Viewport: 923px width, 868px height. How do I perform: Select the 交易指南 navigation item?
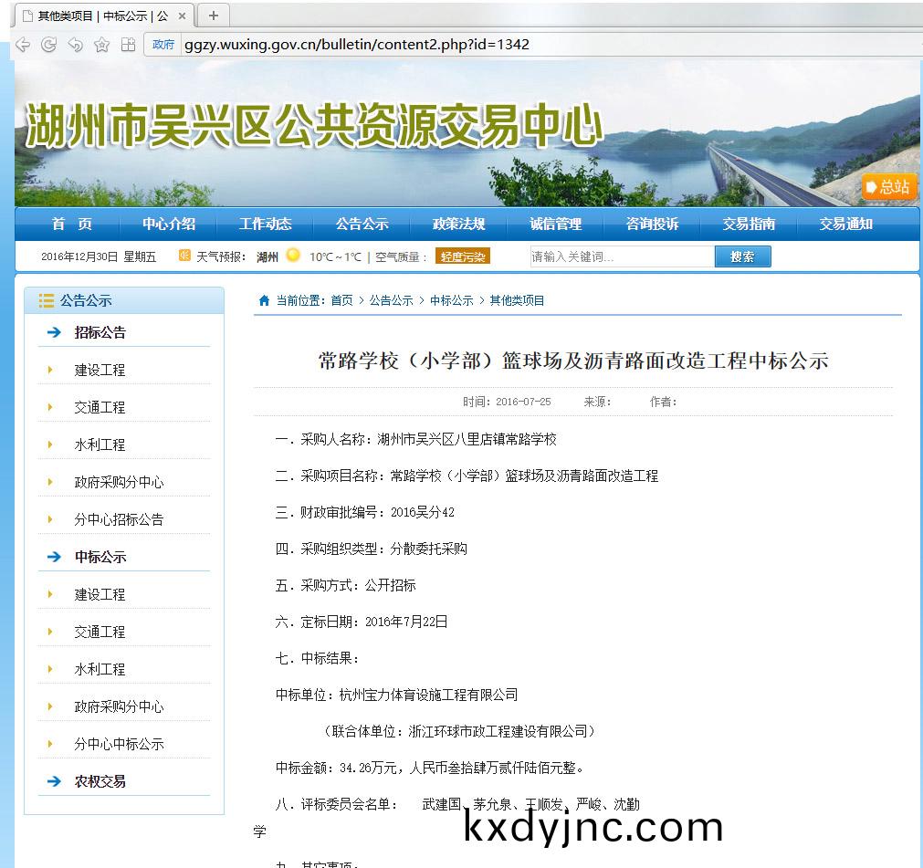749,224
